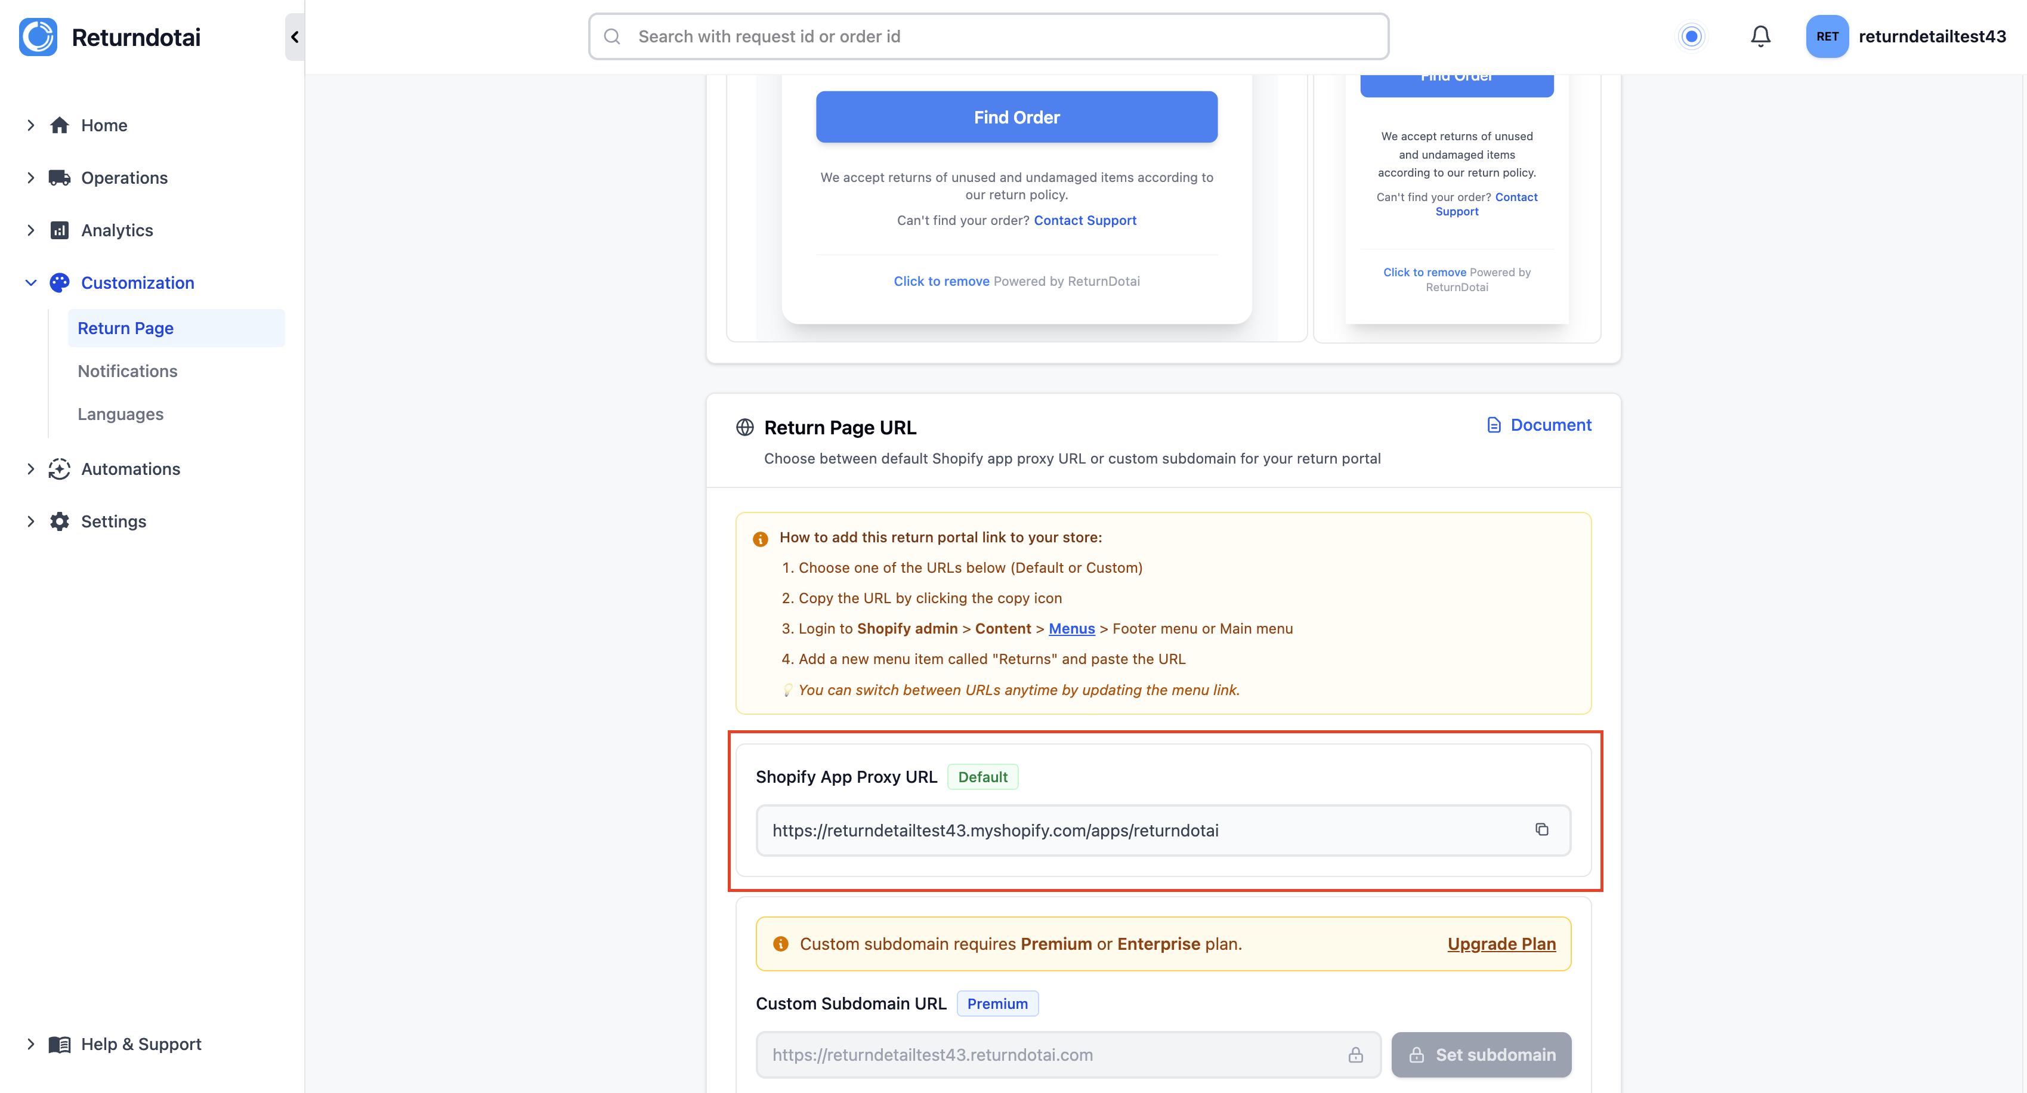Click the globe icon beside Return Page URL
Image resolution: width=2027 pixels, height=1093 pixels.
pyautogui.click(x=744, y=427)
